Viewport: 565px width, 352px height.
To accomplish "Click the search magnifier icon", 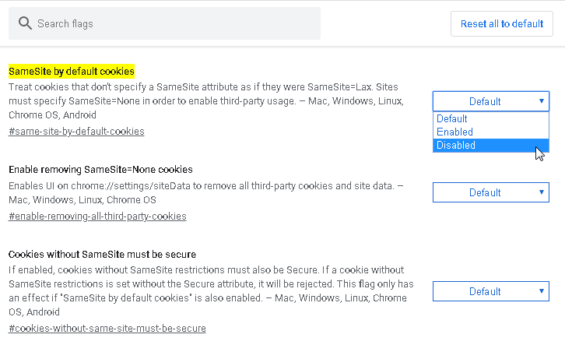I will pos(25,23).
